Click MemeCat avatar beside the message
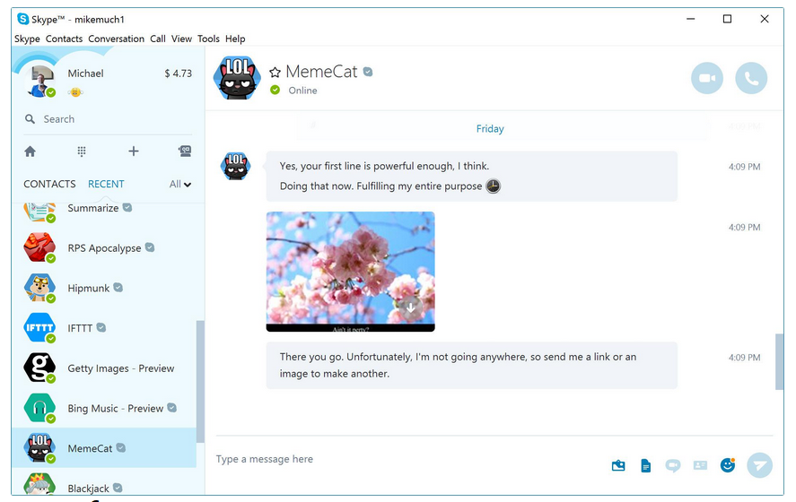Viewport: 796px width, 502px height. coord(235,166)
